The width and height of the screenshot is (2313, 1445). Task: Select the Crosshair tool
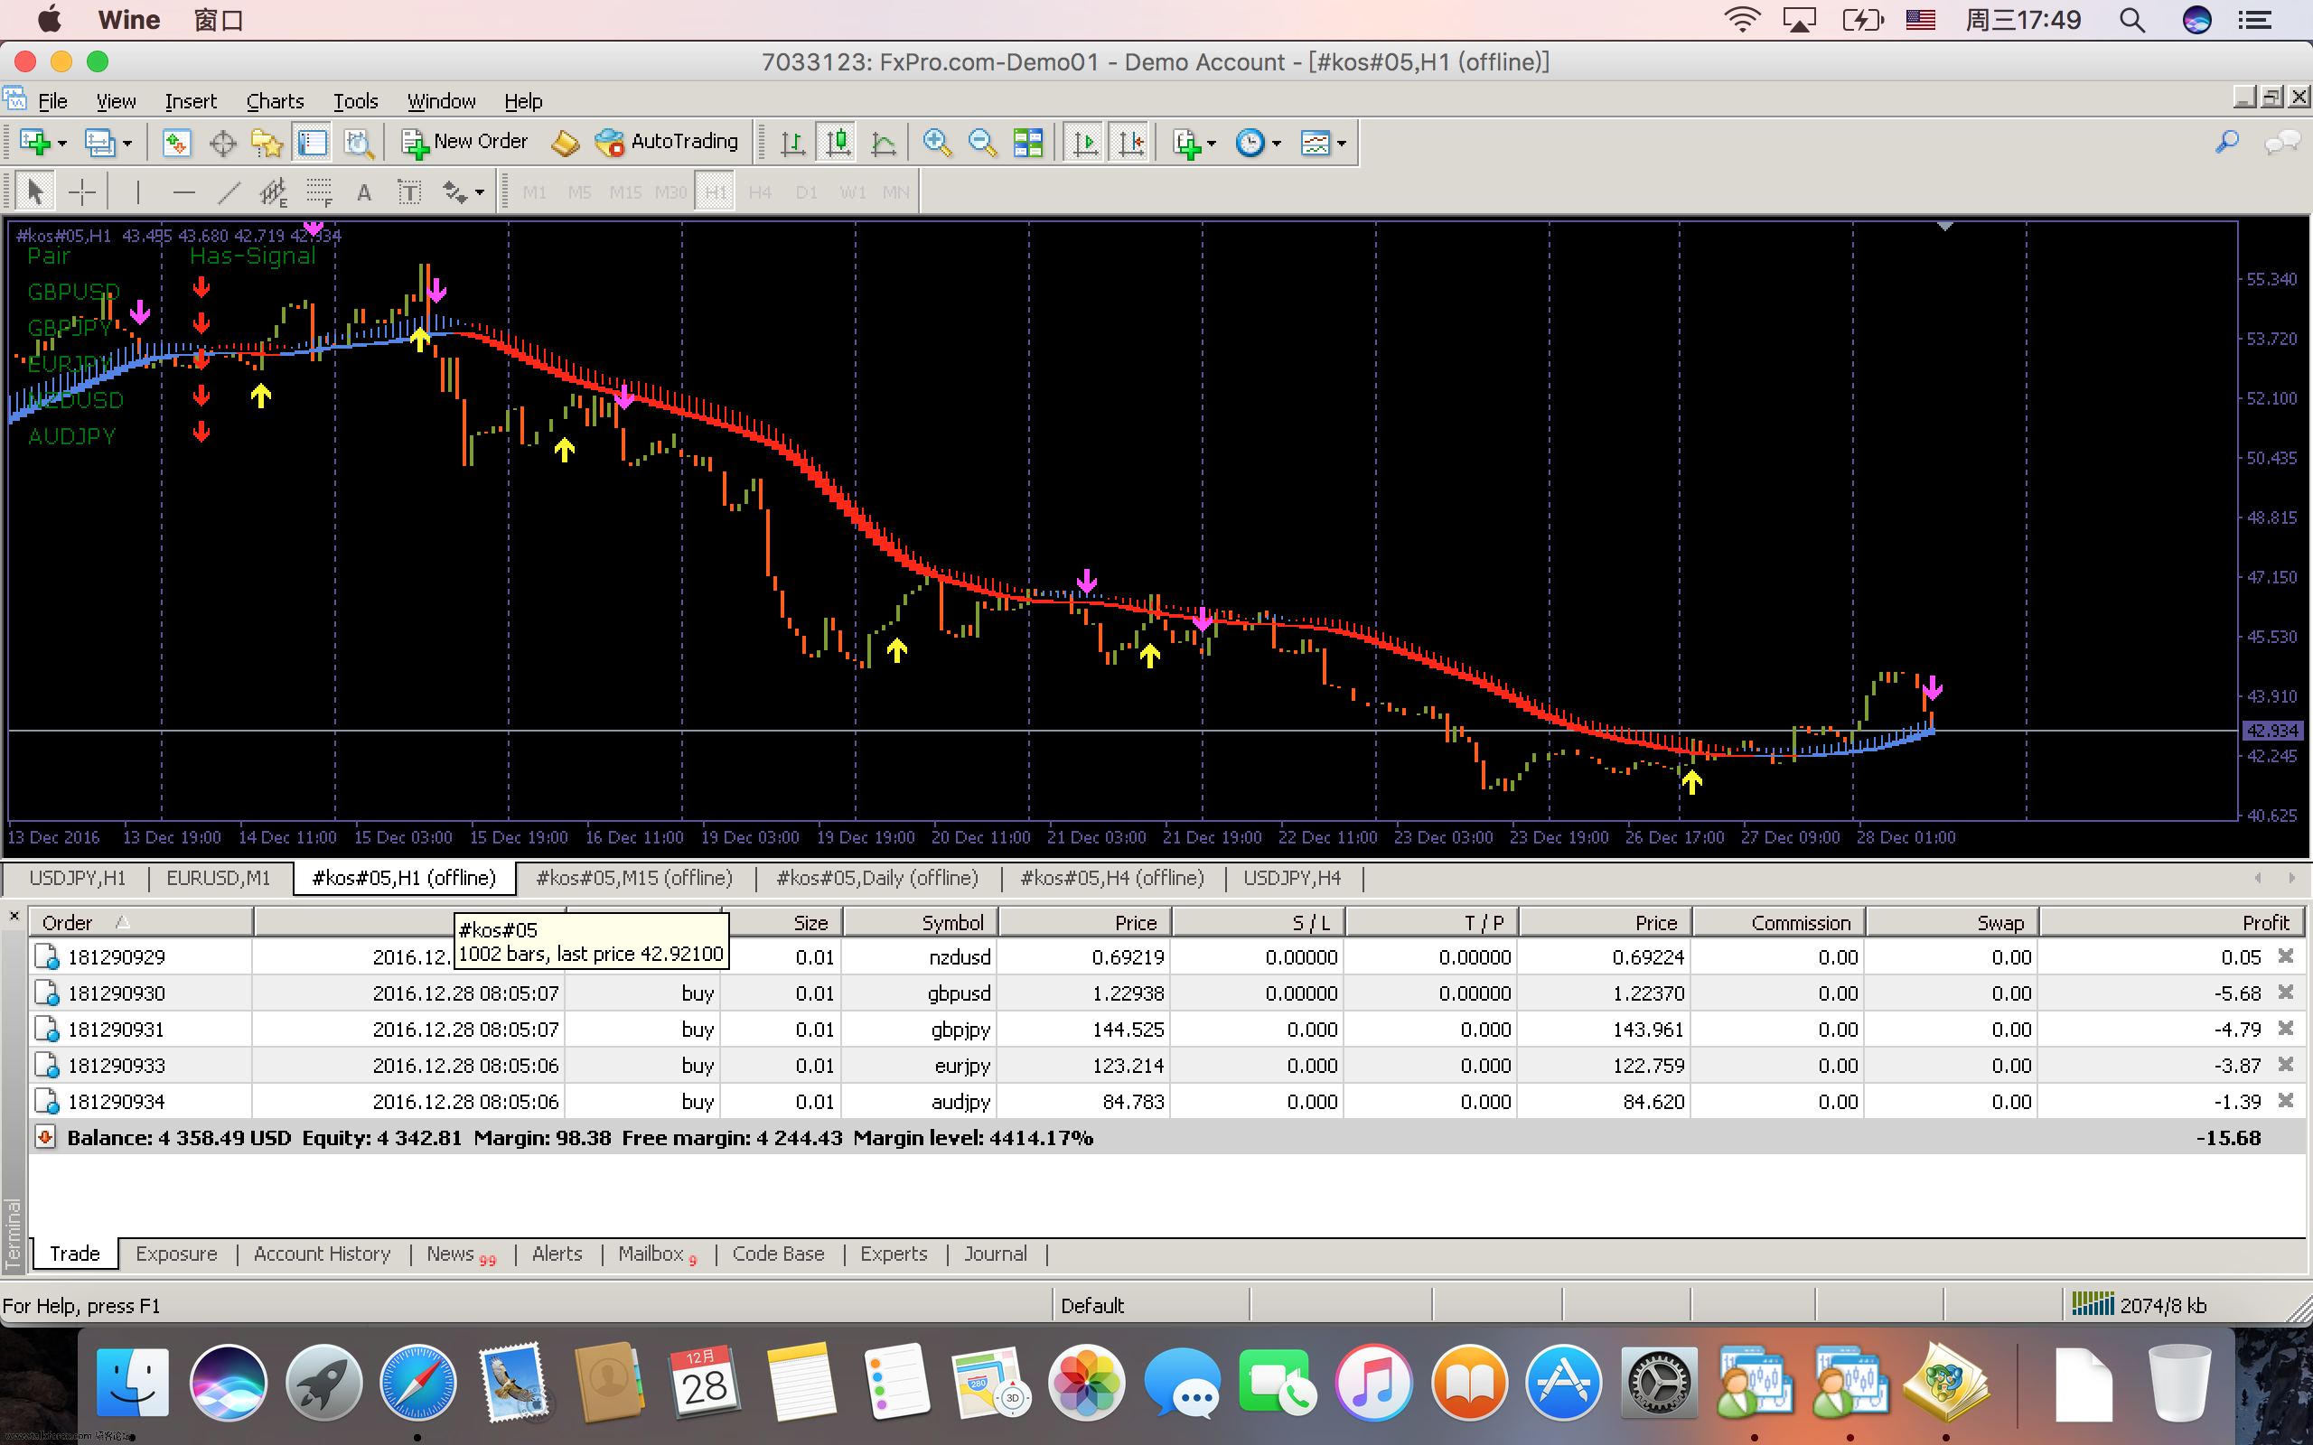(x=82, y=192)
